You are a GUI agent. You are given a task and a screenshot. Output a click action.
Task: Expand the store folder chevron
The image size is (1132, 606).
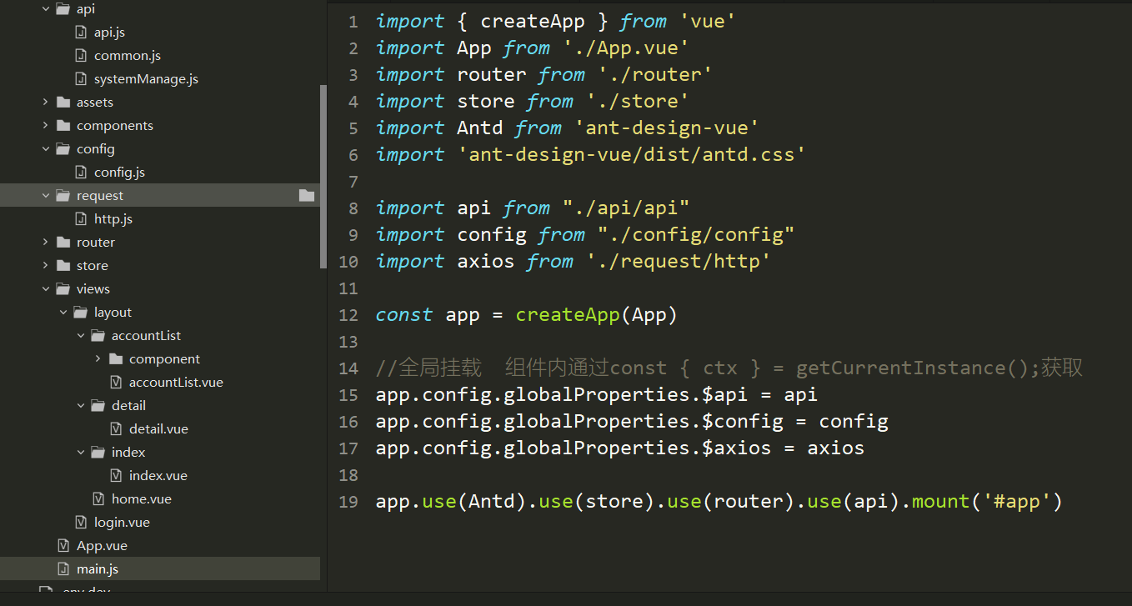pyautogui.click(x=46, y=266)
